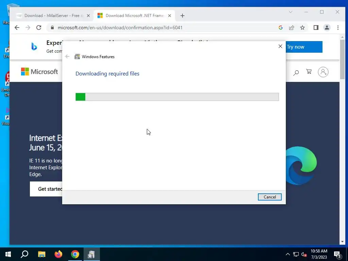Close the Microsoft .NET Framework tab
348x261 pixels.
(170, 16)
